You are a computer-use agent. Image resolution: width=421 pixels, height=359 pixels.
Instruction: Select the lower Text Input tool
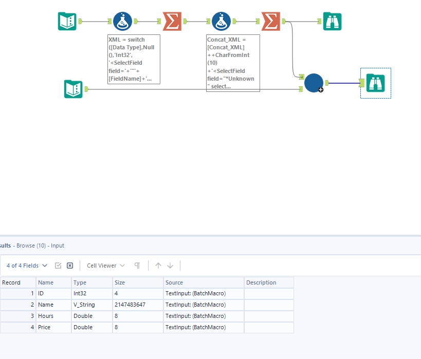[x=73, y=89]
